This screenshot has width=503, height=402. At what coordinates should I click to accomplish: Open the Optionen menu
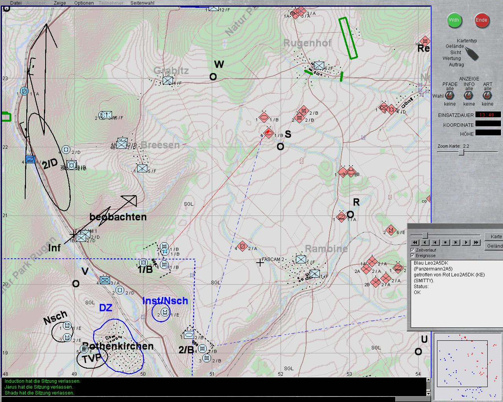coord(84,3)
